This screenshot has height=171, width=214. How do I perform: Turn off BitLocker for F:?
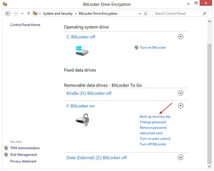(153, 144)
